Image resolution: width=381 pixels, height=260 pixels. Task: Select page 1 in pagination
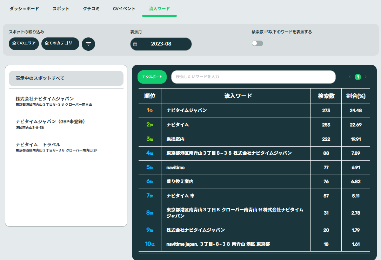pos(358,77)
